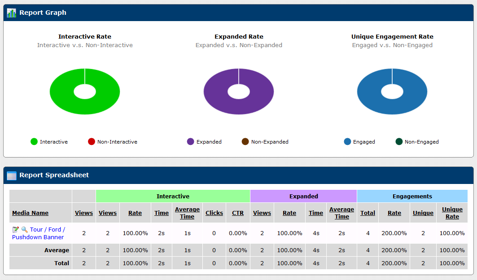Click the Report Spreadsheet panel title
Image resolution: width=477 pixels, height=280 pixels.
pyautogui.click(x=54, y=175)
